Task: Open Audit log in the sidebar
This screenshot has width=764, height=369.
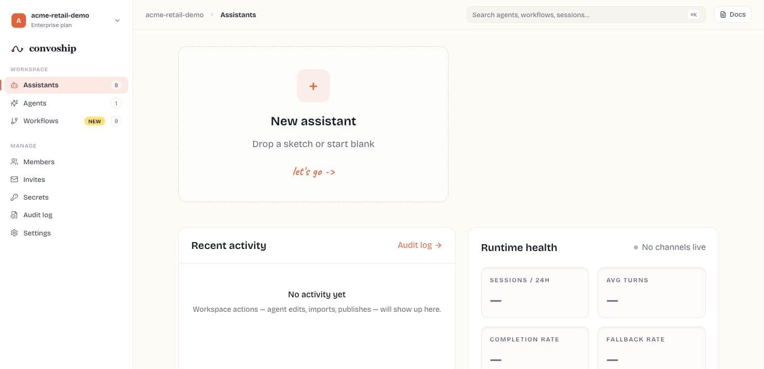Action: coord(66,215)
